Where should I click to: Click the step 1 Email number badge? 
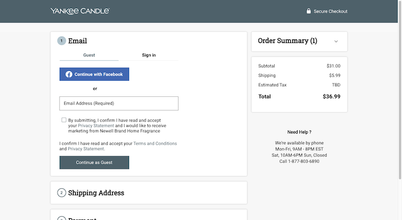point(61,41)
